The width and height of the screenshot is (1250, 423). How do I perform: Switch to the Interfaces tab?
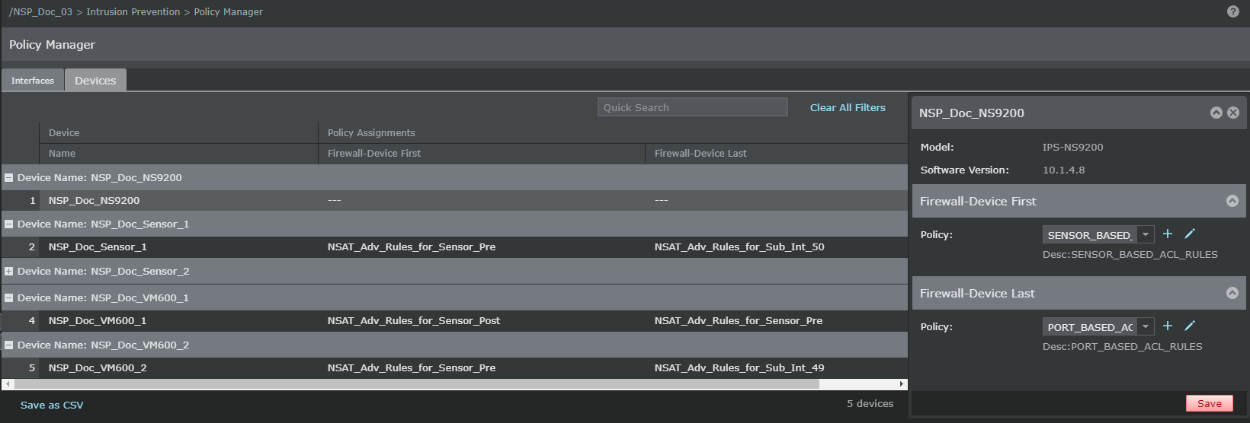point(33,80)
